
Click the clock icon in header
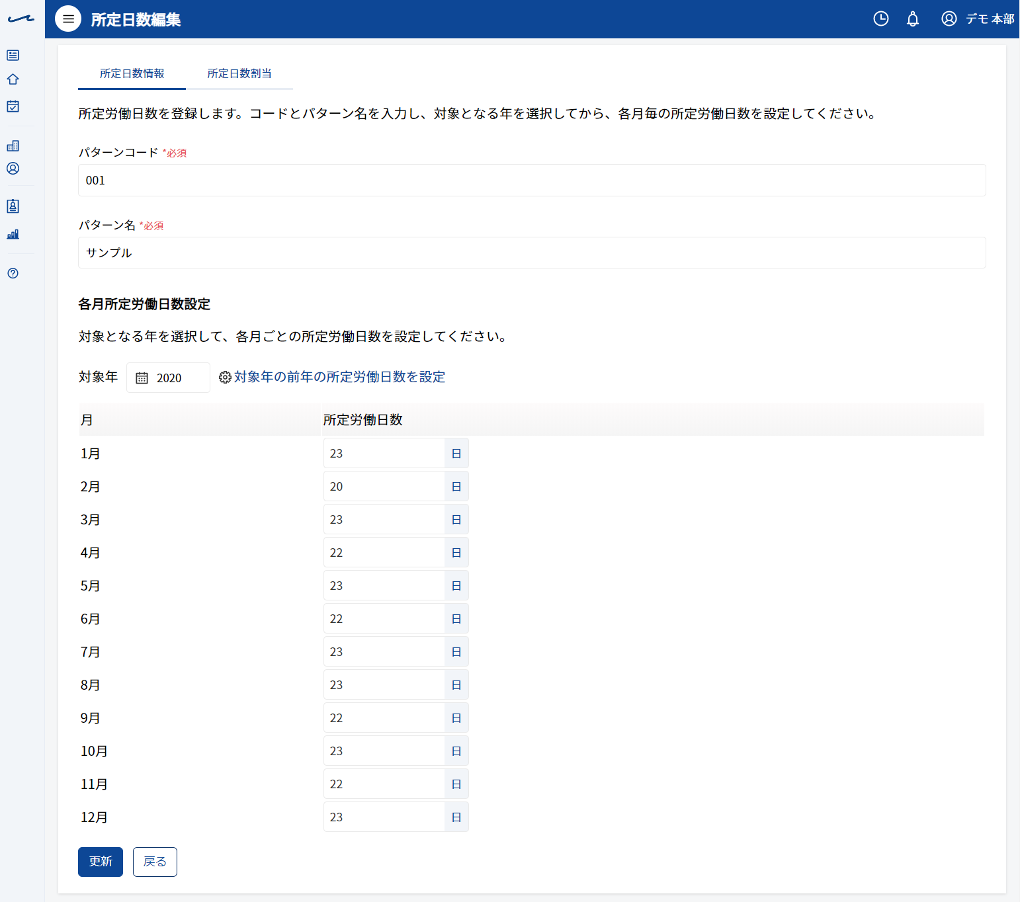881,19
